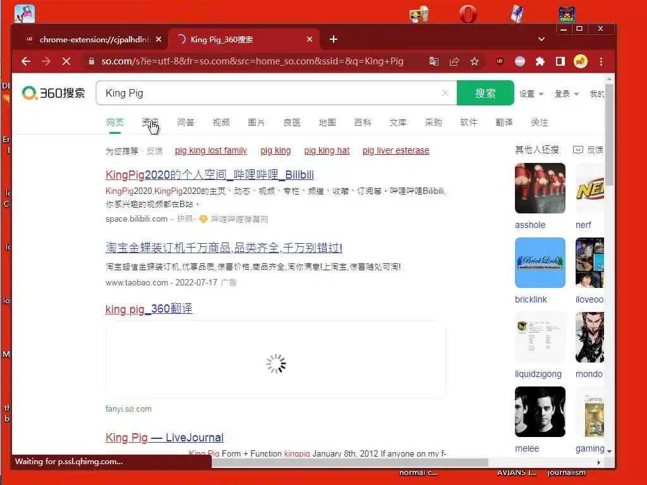Image resolution: width=647 pixels, height=485 pixels.
Task: Open the desktop computer-figure icon
Action: tap(419, 14)
